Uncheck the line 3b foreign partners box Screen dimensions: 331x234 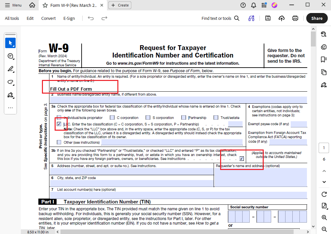[242, 159]
